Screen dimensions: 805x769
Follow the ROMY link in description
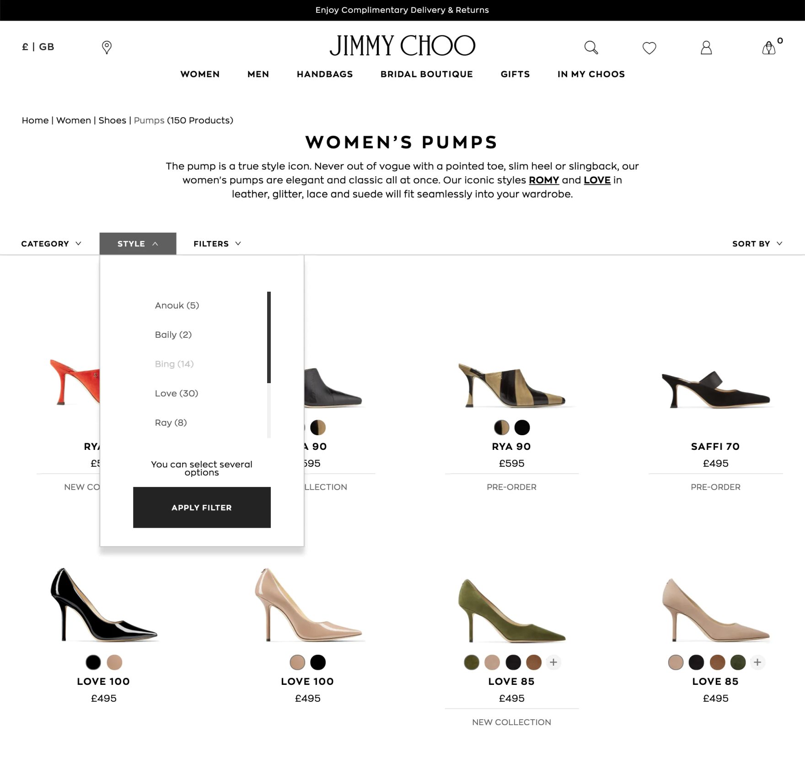pos(544,180)
